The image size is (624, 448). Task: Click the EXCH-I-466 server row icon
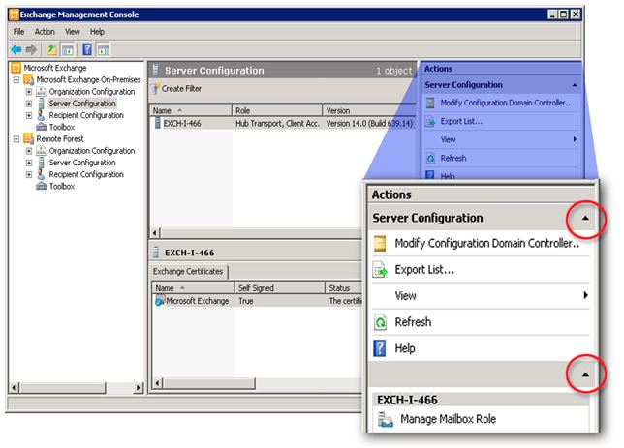(x=158, y=123)
